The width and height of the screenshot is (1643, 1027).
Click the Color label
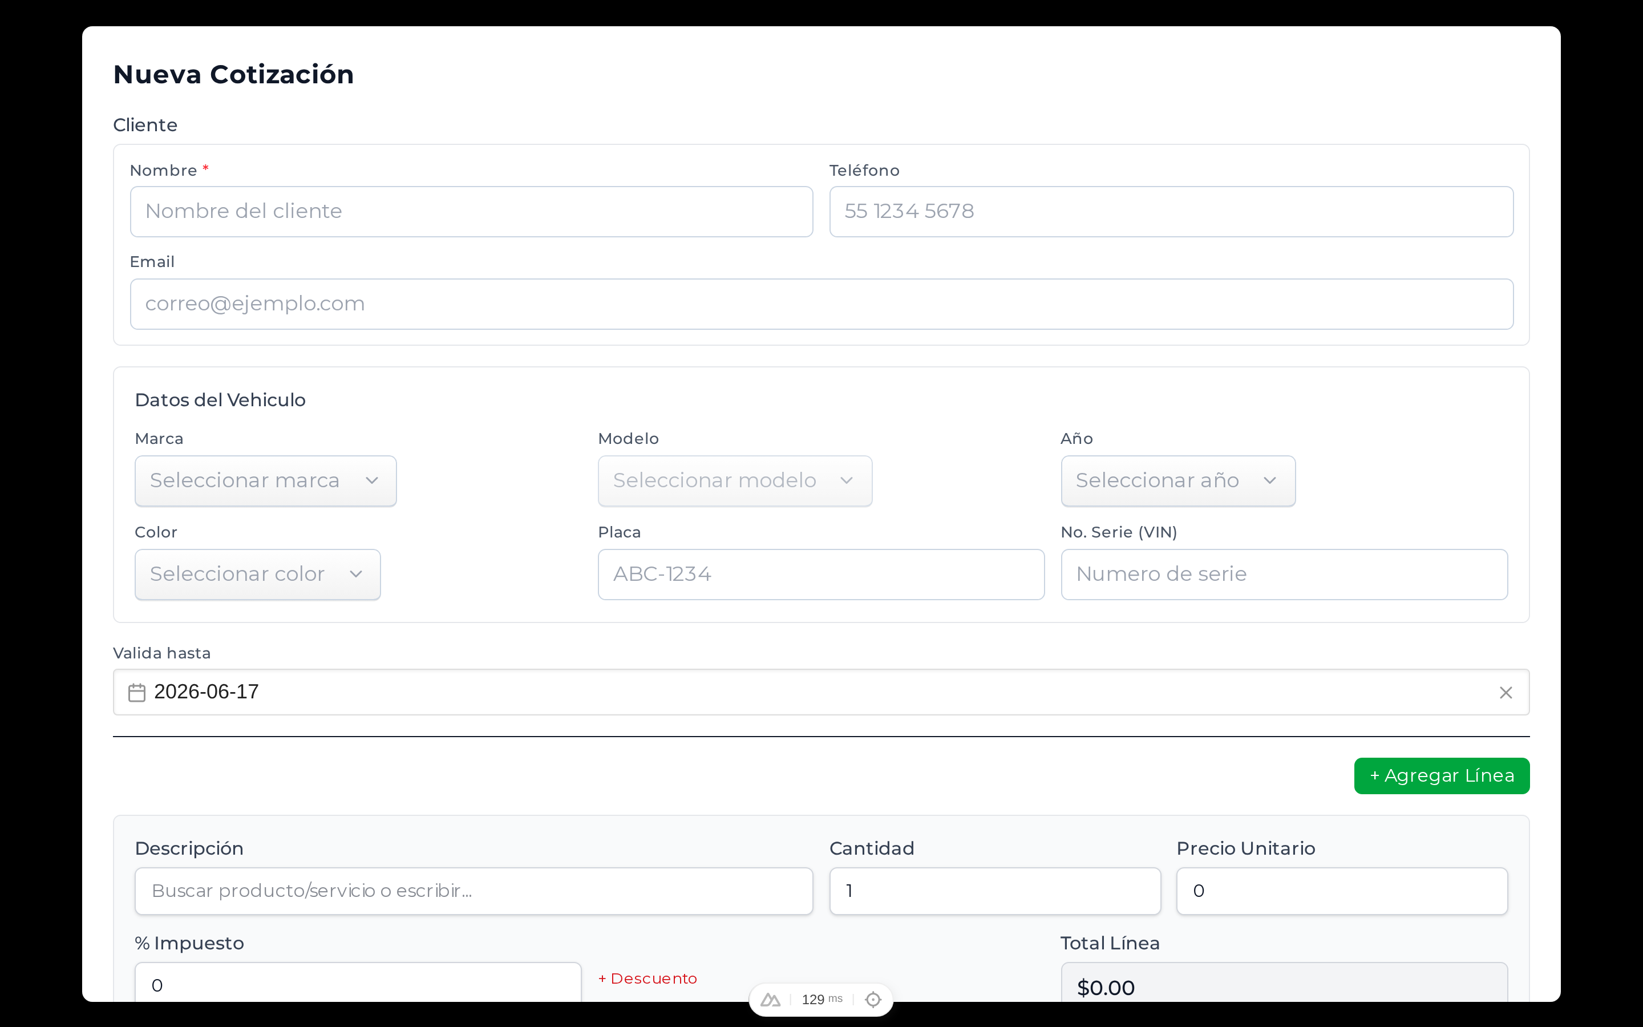pyautogui.click(x=156, y=532)
